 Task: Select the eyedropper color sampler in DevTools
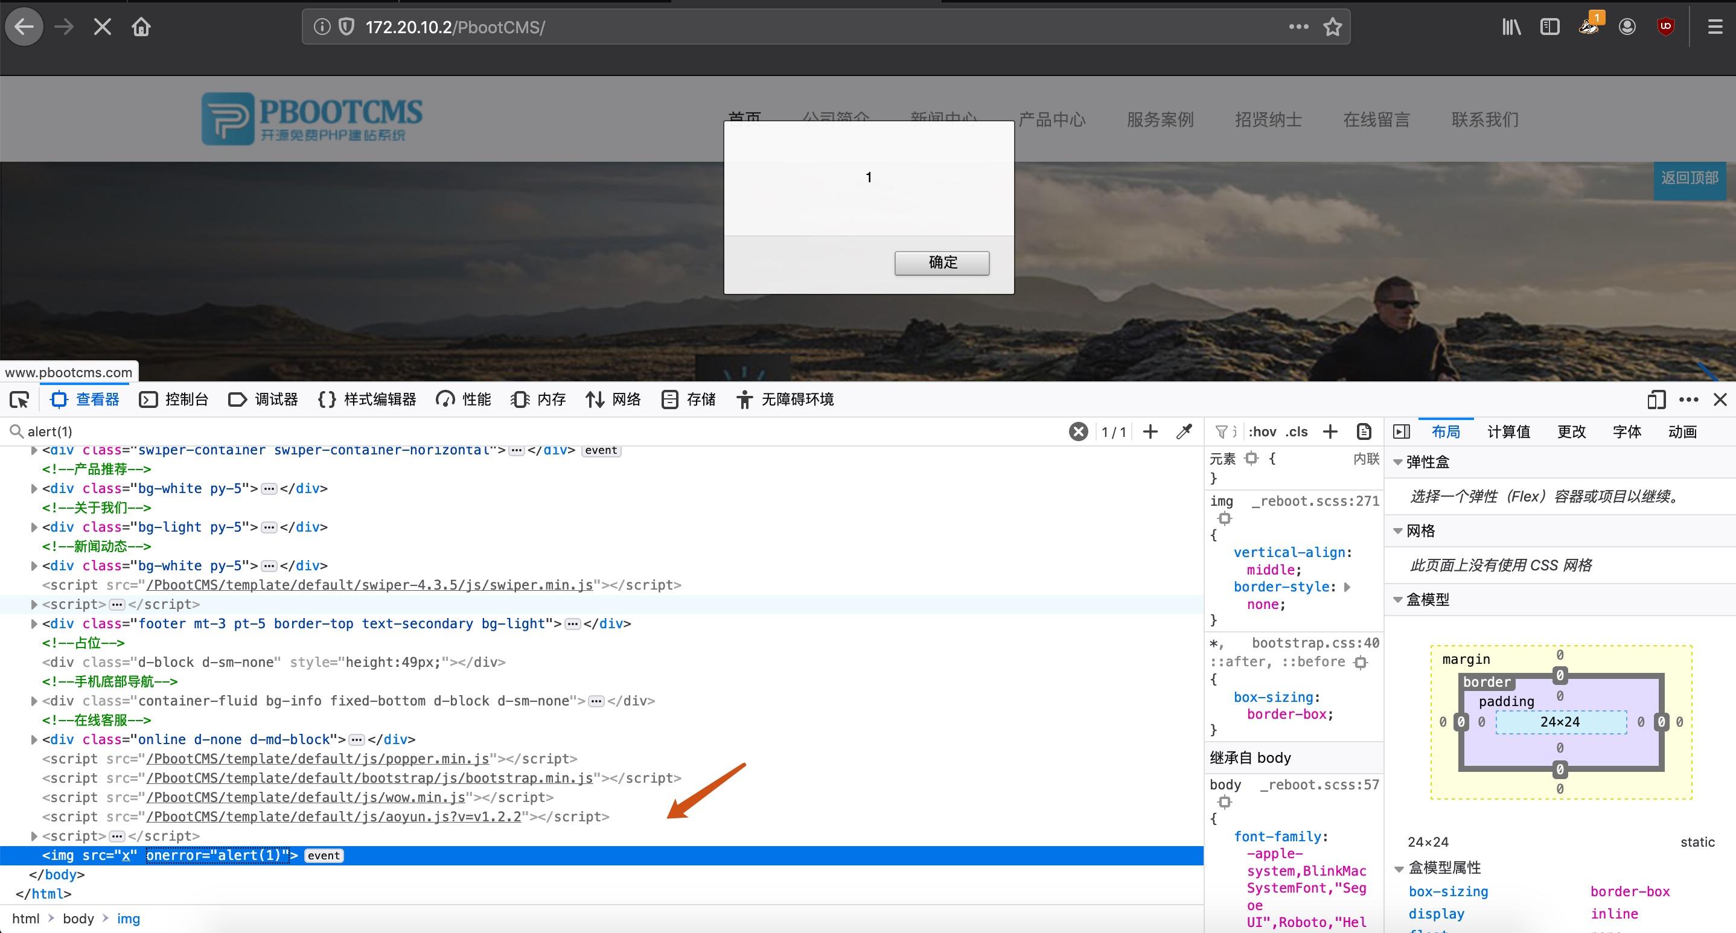pos(1184,431)
